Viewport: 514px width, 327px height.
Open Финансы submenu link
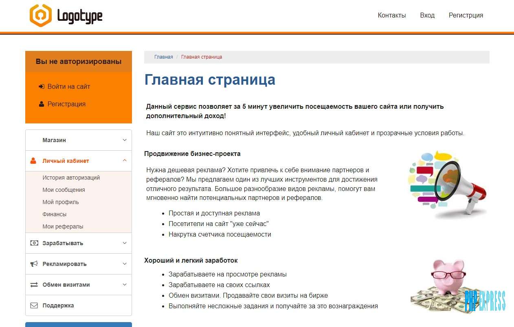[55, 214]
